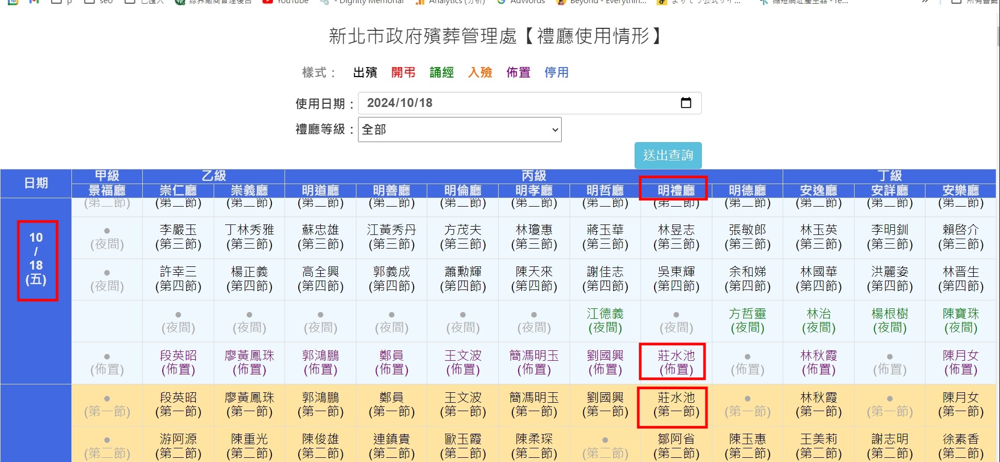Open the Beyond - Everything bookmark

[x=602, y=2]
